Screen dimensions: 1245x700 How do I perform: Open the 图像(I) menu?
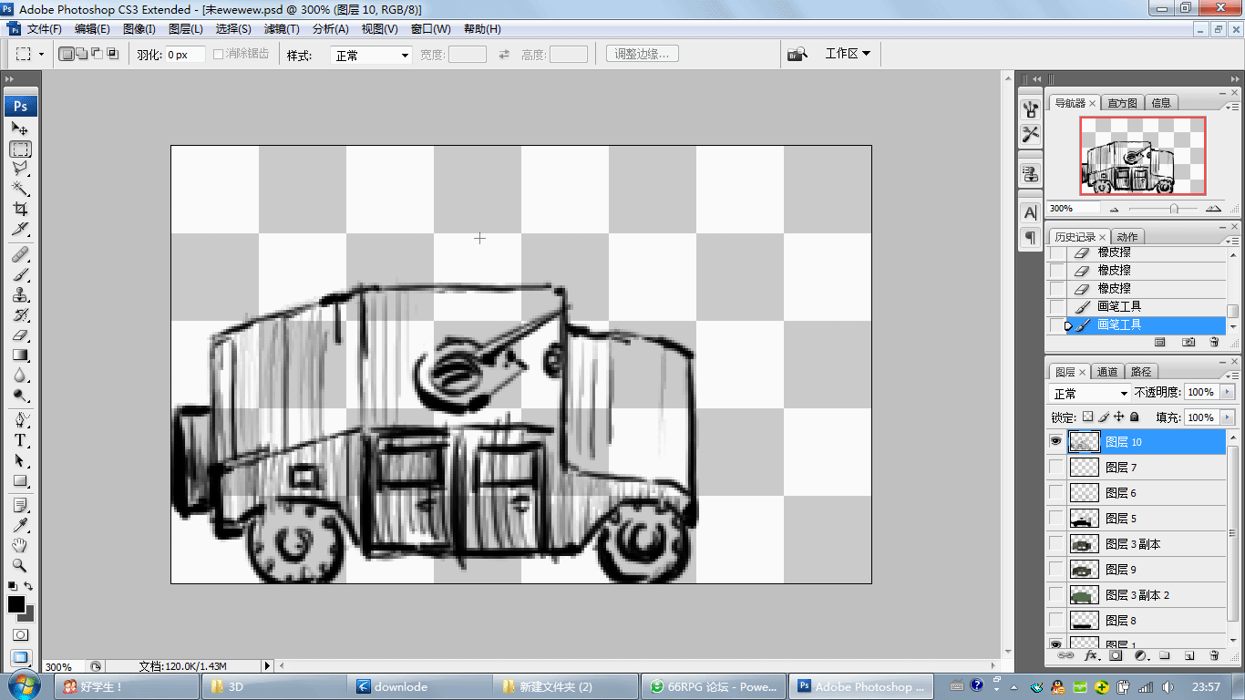[139, 29]
